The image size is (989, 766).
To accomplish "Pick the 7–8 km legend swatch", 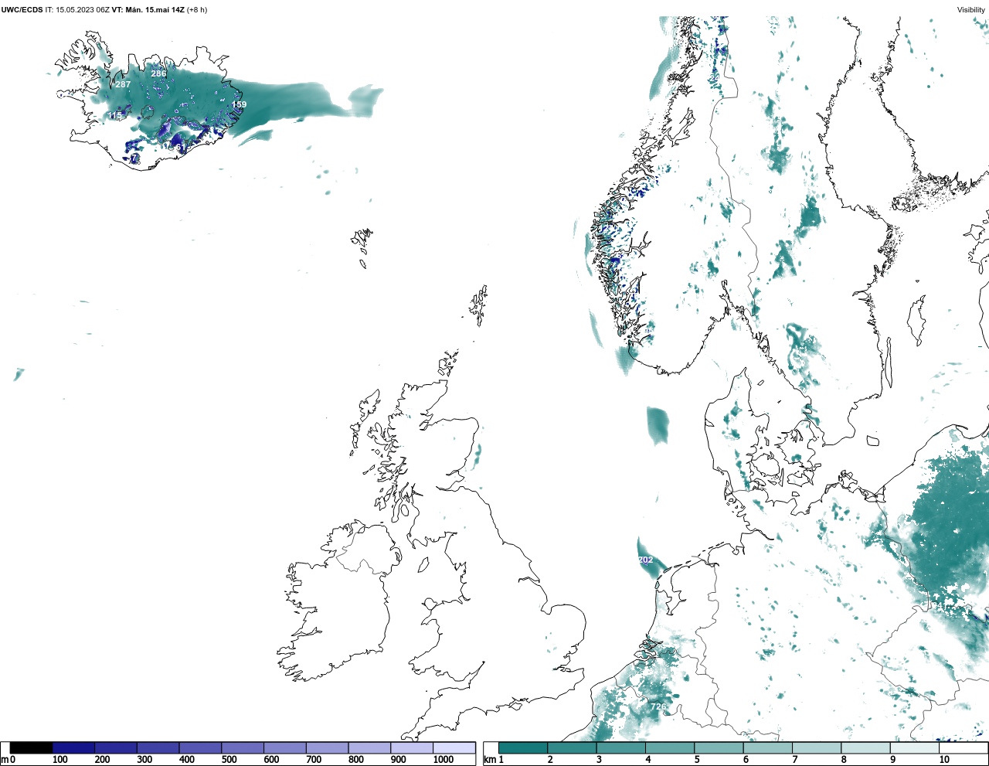I will point(817,748).
